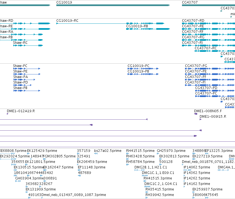Click the CG10019-RB transcript feature
Viewport: 235px width, 199px height.
coord(148,29)
